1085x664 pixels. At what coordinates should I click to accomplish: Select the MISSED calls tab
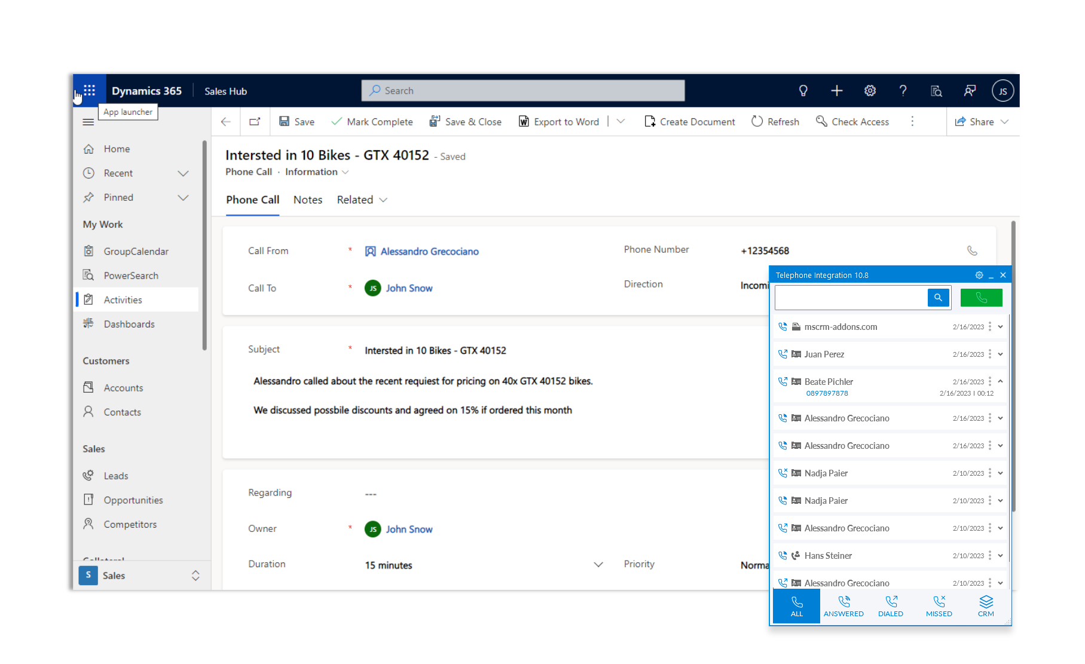click(x=939, y=606)
